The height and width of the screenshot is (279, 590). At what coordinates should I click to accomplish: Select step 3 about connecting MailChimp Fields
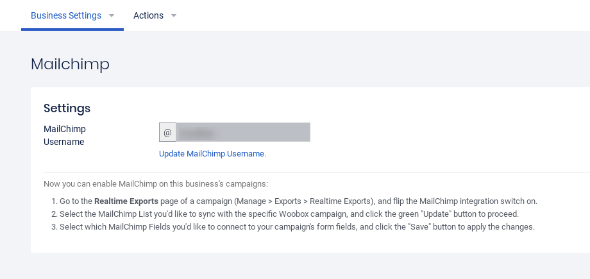[297, 227]
